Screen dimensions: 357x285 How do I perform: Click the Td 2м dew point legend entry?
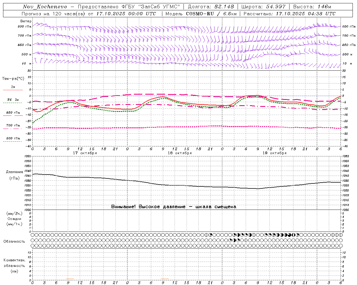coord(13,100)
